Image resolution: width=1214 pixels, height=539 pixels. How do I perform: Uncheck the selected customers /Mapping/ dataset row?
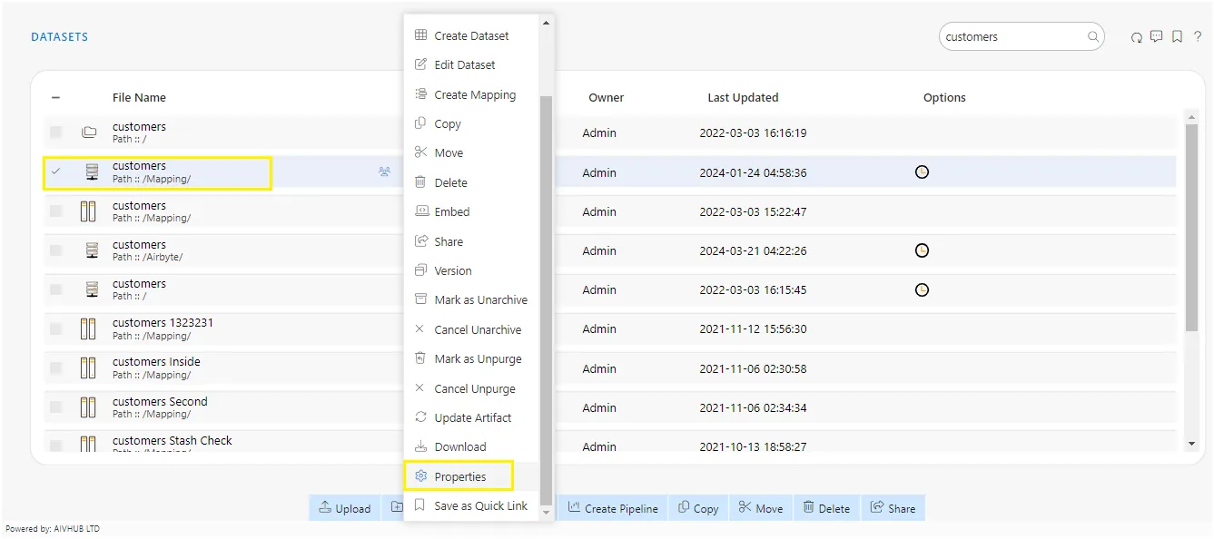55,171
